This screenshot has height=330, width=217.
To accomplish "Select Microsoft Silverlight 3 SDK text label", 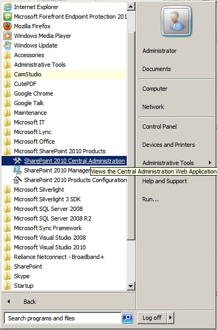I will point(48,199).
